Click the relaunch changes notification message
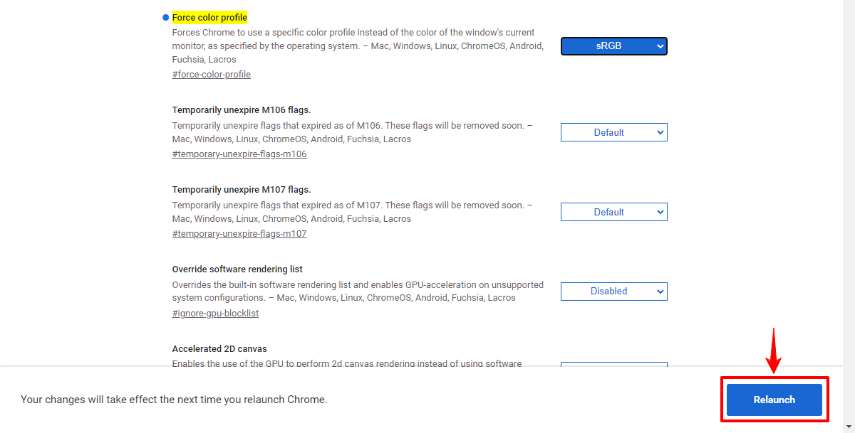Screen dimensions: 855x433 pos(174,399)
